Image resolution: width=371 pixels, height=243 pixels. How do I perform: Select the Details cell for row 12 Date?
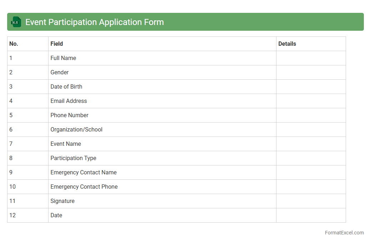pos(311,215)
